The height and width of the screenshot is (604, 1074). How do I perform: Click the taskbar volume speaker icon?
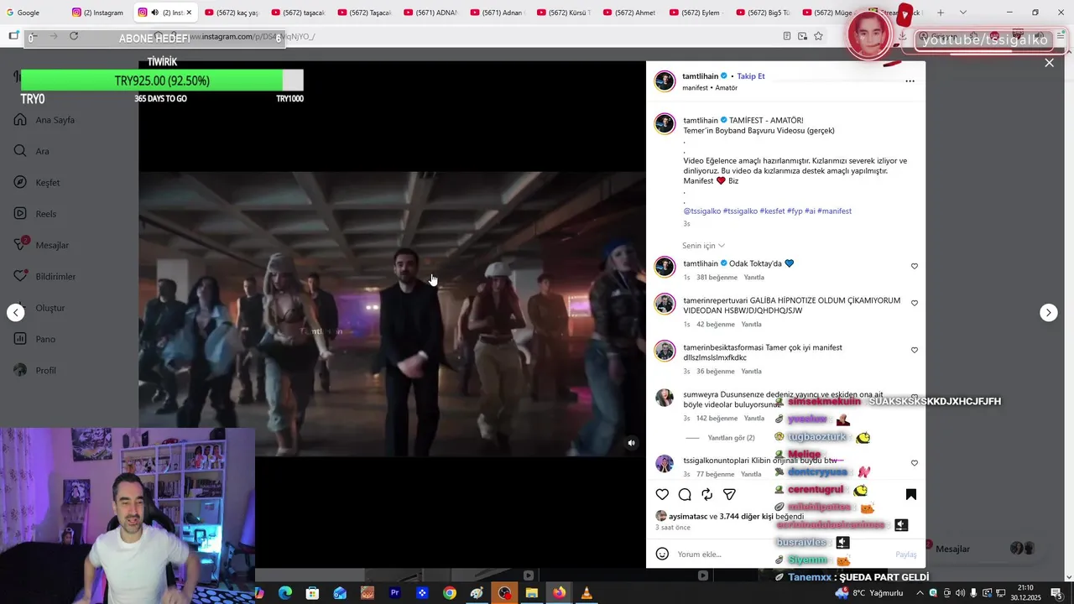click(x=960, y=593)
